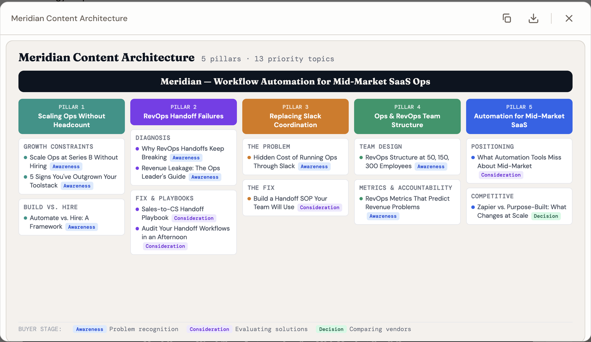
Task: Select the Pillar 3 Replacing Slack Coordination header
Action: (295, 116)
